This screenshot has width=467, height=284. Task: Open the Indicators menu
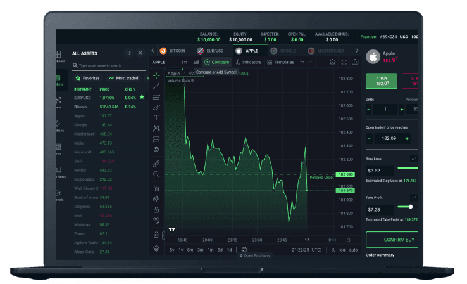249,62
